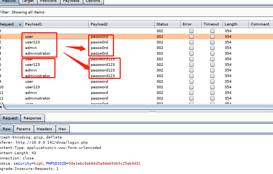
Task: Click 'passw0rd' payload in the highlighted row
Action: coord(99,37)
